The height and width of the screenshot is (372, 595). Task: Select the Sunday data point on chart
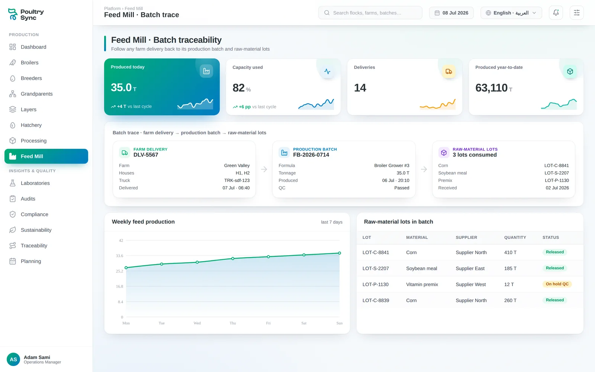339,253
